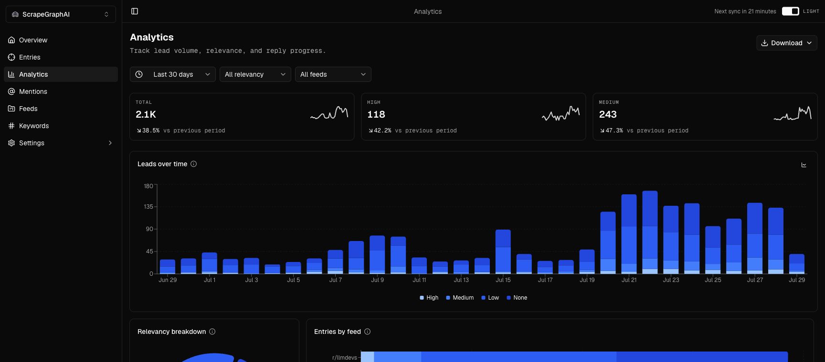Click the '38.5% vs previous period' text

coord(181,131)
